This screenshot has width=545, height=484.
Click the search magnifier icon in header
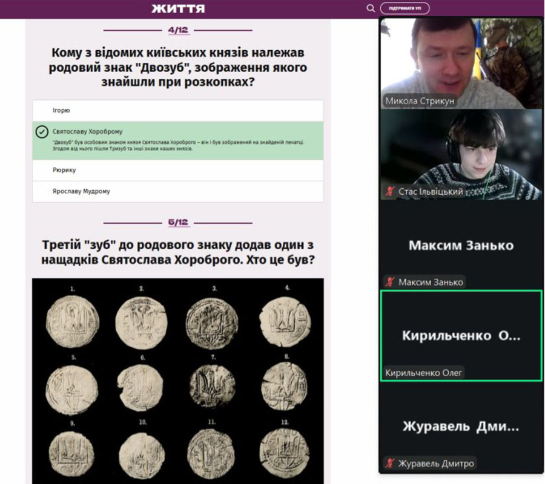[371, 8]
